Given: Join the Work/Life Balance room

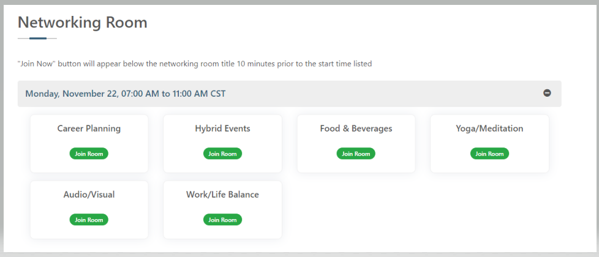Looking at the screenshot, I should pyautogui.click(x=222, y=220).
